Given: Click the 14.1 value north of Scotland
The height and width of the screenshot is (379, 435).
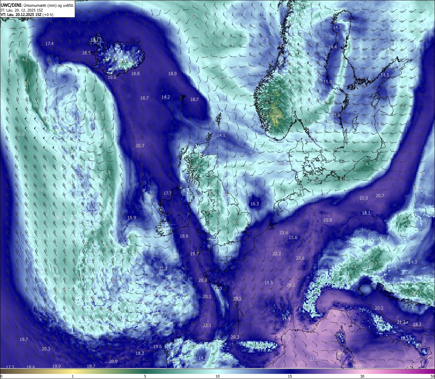Looking at the screenshot, I should 221,135.
